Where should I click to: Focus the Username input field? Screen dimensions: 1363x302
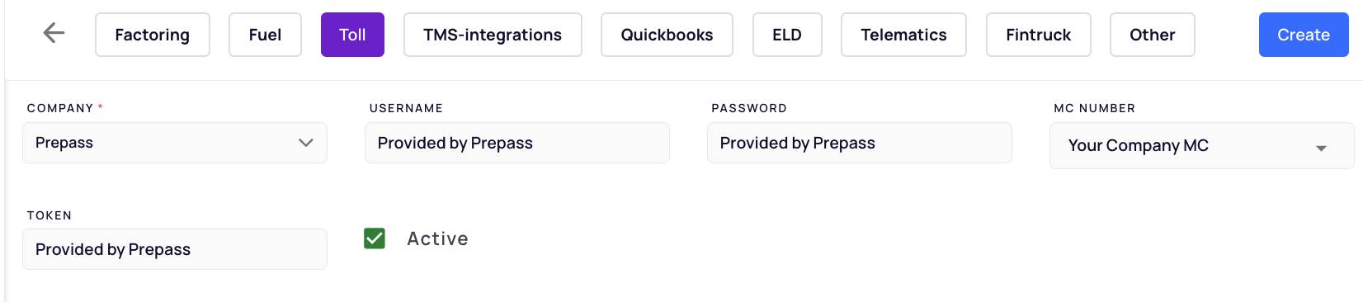(x=517, y=143)
